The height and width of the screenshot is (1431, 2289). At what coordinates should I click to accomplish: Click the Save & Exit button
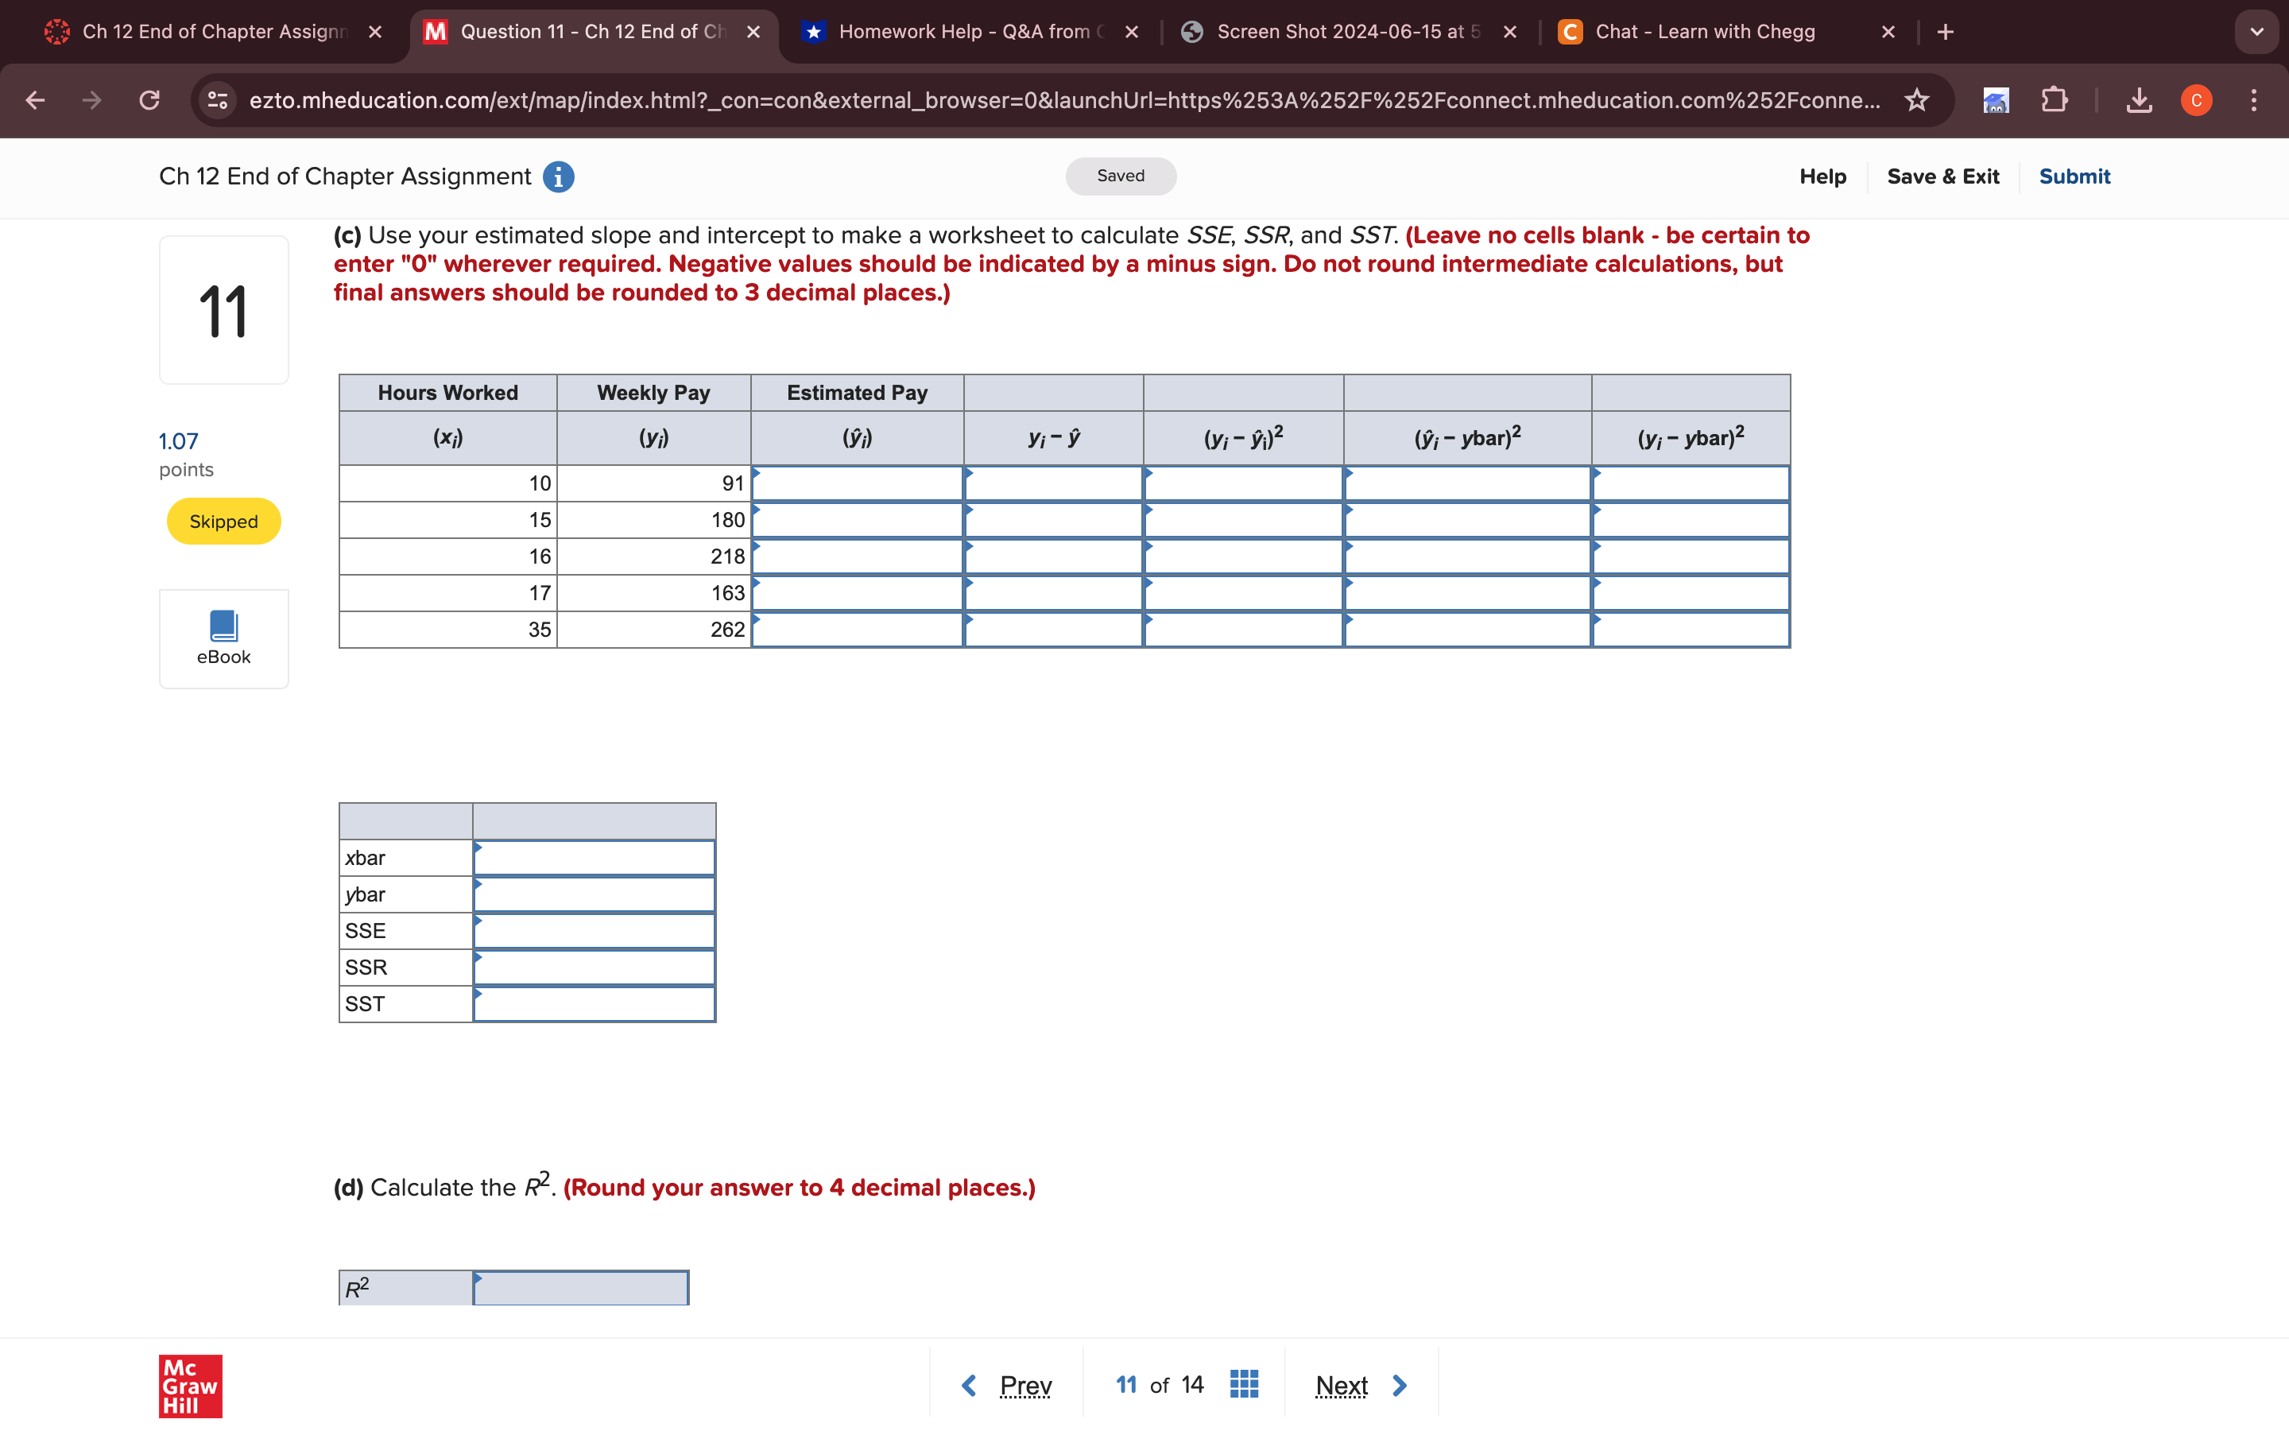coord(1942,175)
